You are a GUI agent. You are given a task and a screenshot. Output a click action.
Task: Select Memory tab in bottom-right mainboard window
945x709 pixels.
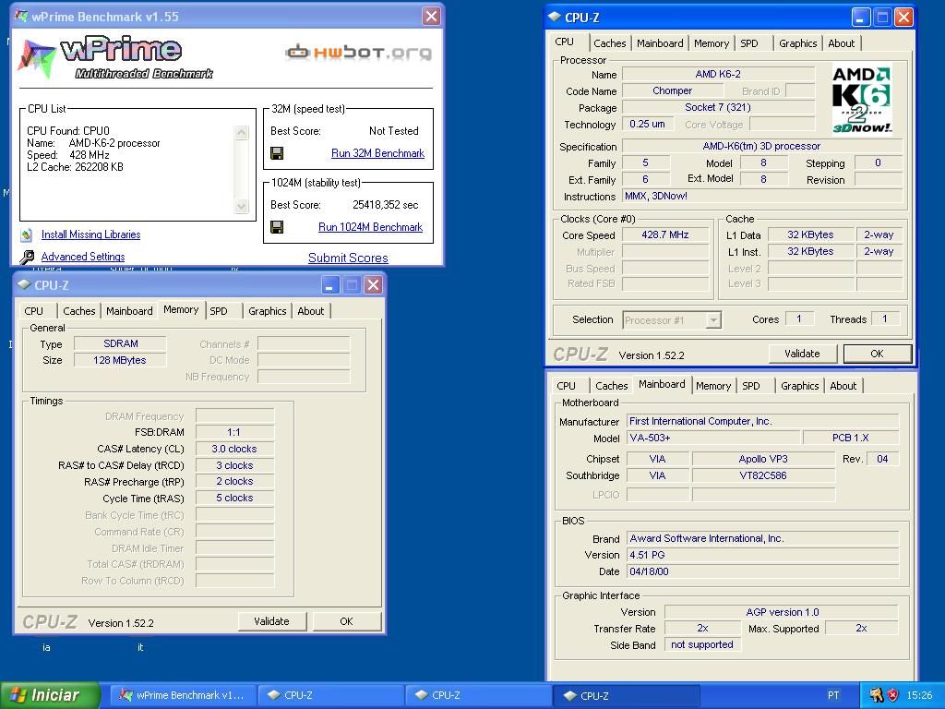pyautogui.click(x=713, y=386)
